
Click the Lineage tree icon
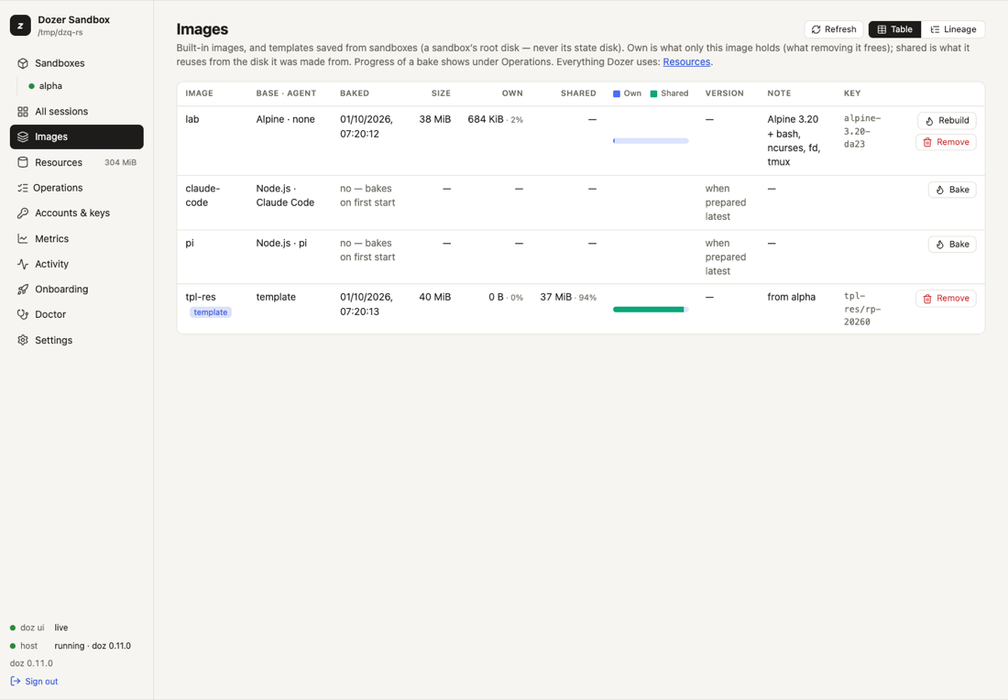(x=935, y=29)
